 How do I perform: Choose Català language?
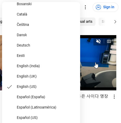tap(41, 14)
